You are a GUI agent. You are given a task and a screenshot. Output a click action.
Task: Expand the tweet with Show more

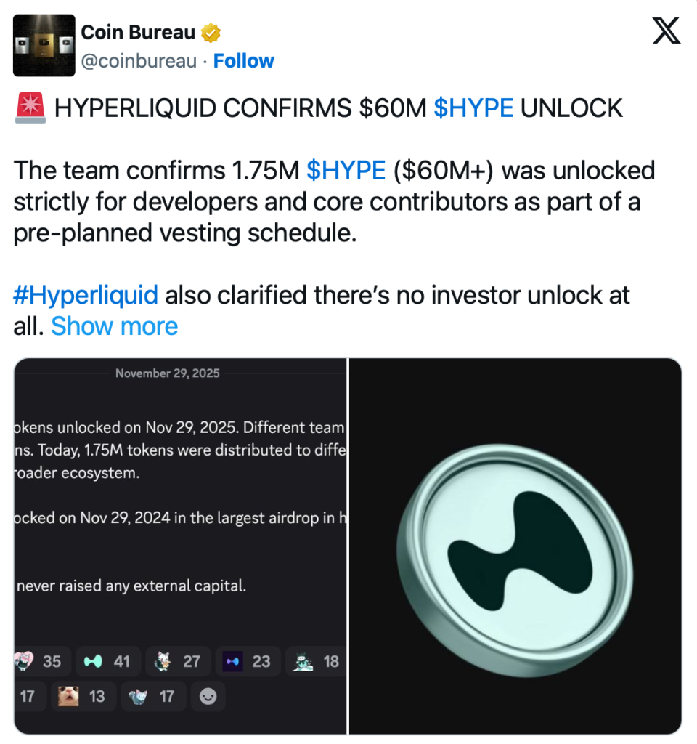tap(114, 326)
